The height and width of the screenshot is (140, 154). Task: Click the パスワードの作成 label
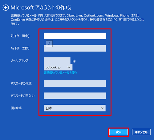(x=21, y=84)
